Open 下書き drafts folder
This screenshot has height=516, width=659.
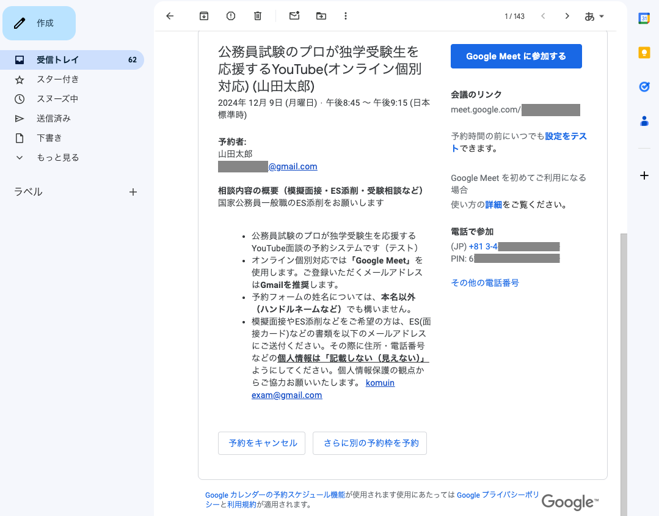tap(49, 138)
